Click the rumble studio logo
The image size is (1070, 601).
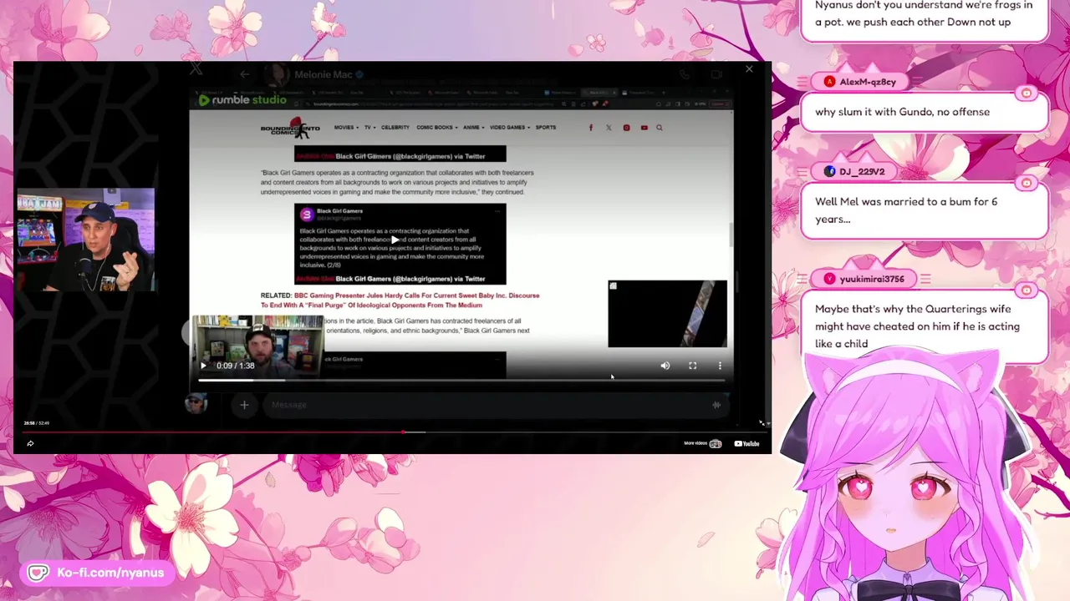[x=241, y=100]
